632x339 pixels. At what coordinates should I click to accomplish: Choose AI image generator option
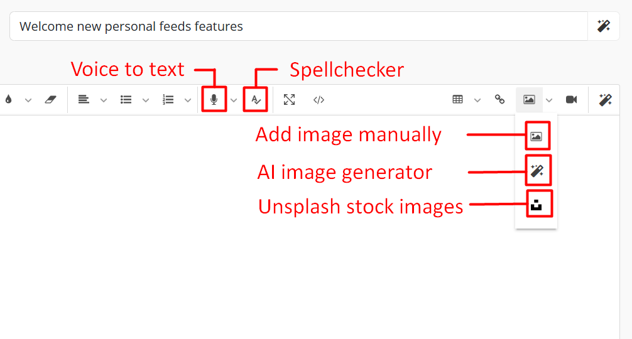[537, 171]
